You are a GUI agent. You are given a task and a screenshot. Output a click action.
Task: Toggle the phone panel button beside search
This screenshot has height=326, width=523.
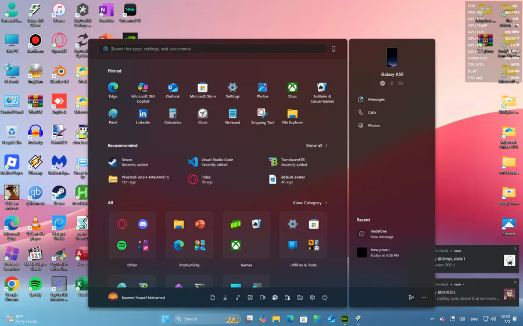(334, 49)
